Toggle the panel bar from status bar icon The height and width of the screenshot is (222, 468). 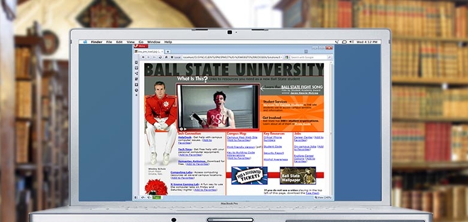click(x=136, y=197)
